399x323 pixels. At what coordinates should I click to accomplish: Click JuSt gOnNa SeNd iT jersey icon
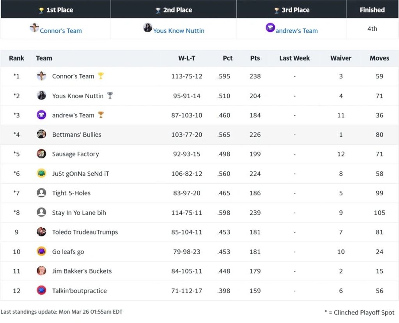pos(41,174)
